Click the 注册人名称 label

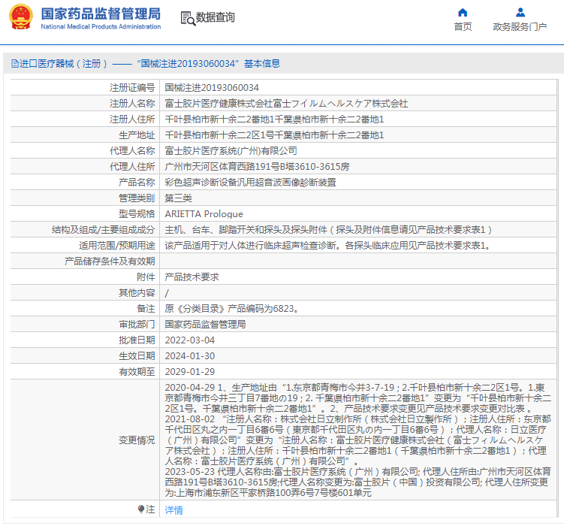coord(132,104)
